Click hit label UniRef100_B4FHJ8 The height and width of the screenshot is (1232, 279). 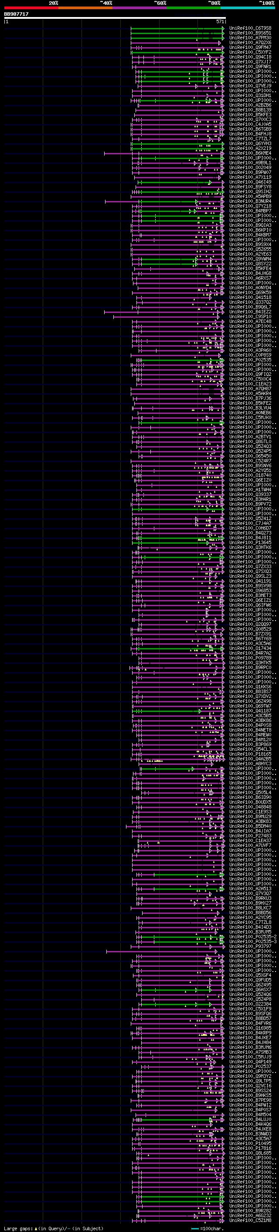click(250, 134)
